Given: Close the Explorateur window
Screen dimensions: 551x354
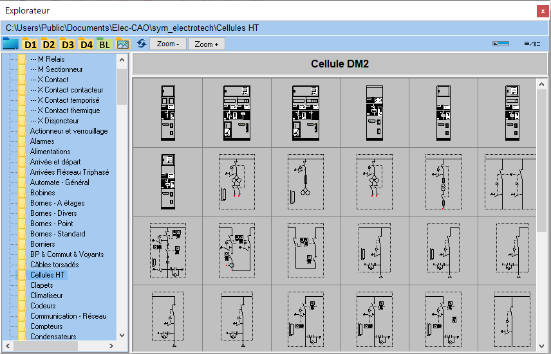Looking at the screenshot, I should pyautogui.click(x=543, y=11).
